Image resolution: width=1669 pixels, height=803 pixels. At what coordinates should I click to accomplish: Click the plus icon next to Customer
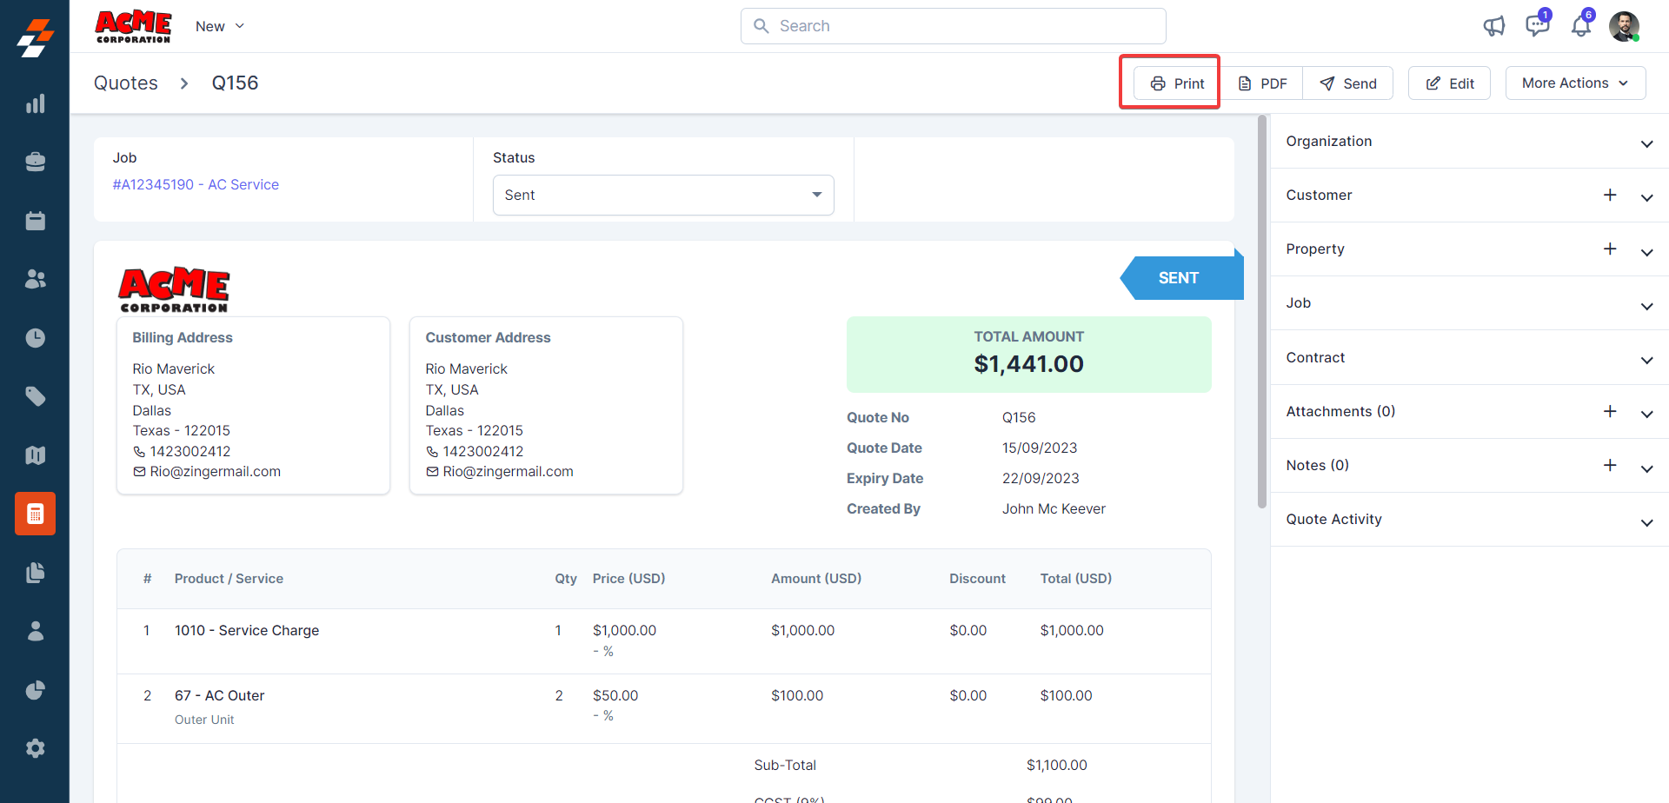point(1610,195)
